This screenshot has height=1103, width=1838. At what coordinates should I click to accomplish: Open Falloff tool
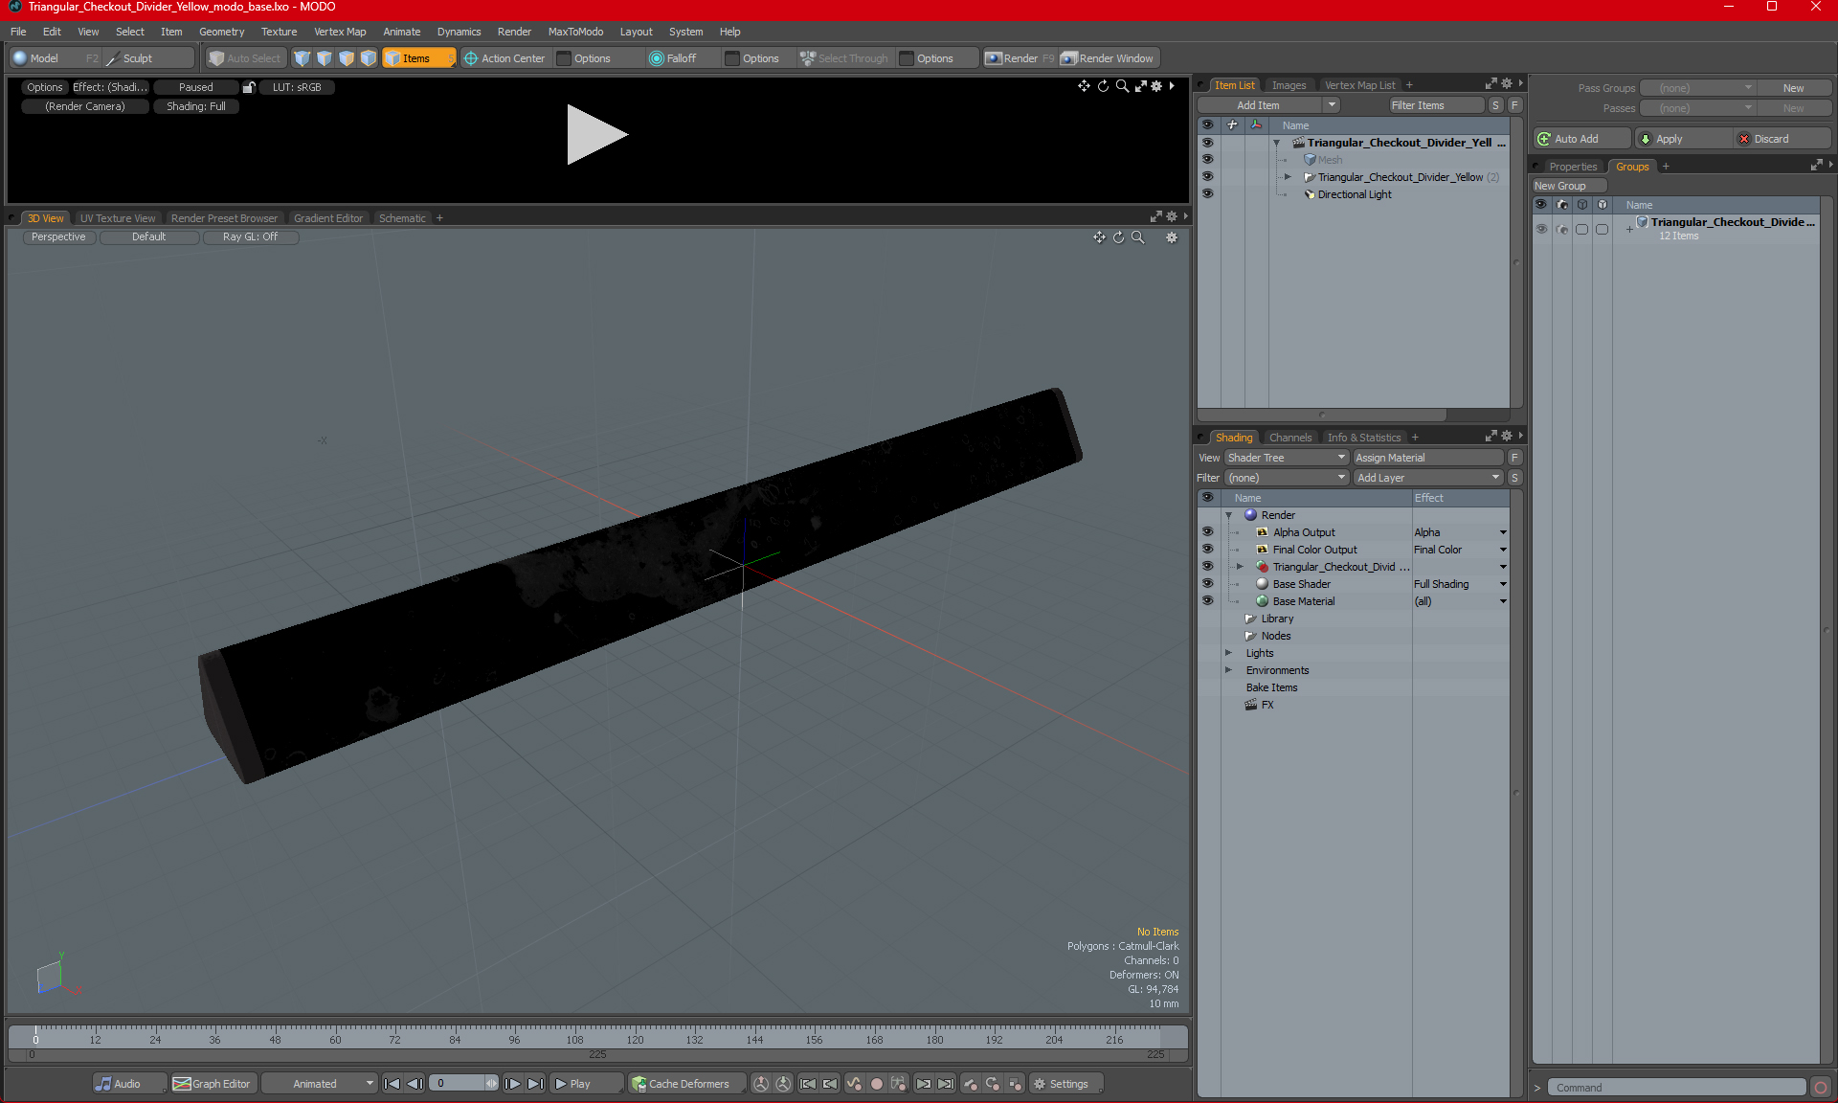673,58
